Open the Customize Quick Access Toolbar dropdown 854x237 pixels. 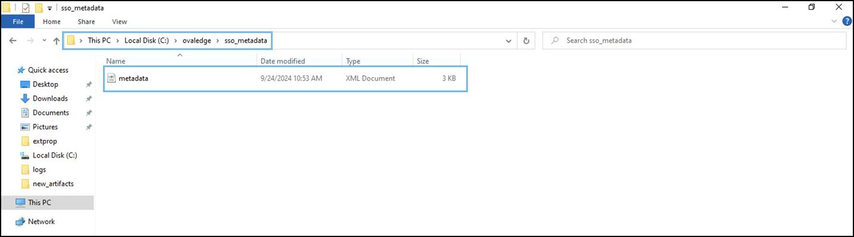(x=50, y=8)
